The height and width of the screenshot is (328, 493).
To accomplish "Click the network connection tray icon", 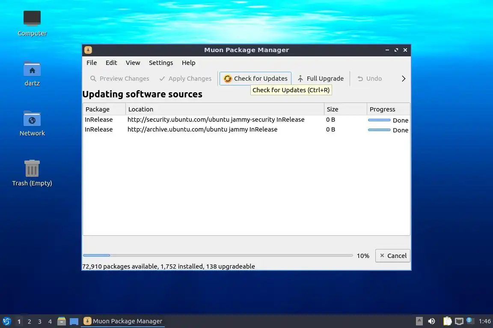I will pyautogui.click(x=459, y=321).
